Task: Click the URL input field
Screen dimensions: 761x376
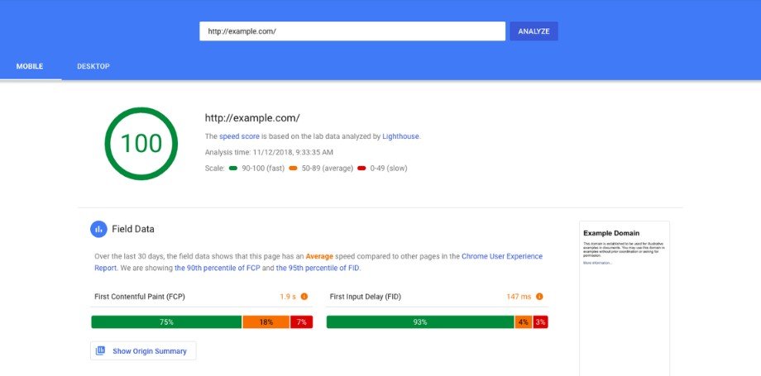Action: (352, 31)
